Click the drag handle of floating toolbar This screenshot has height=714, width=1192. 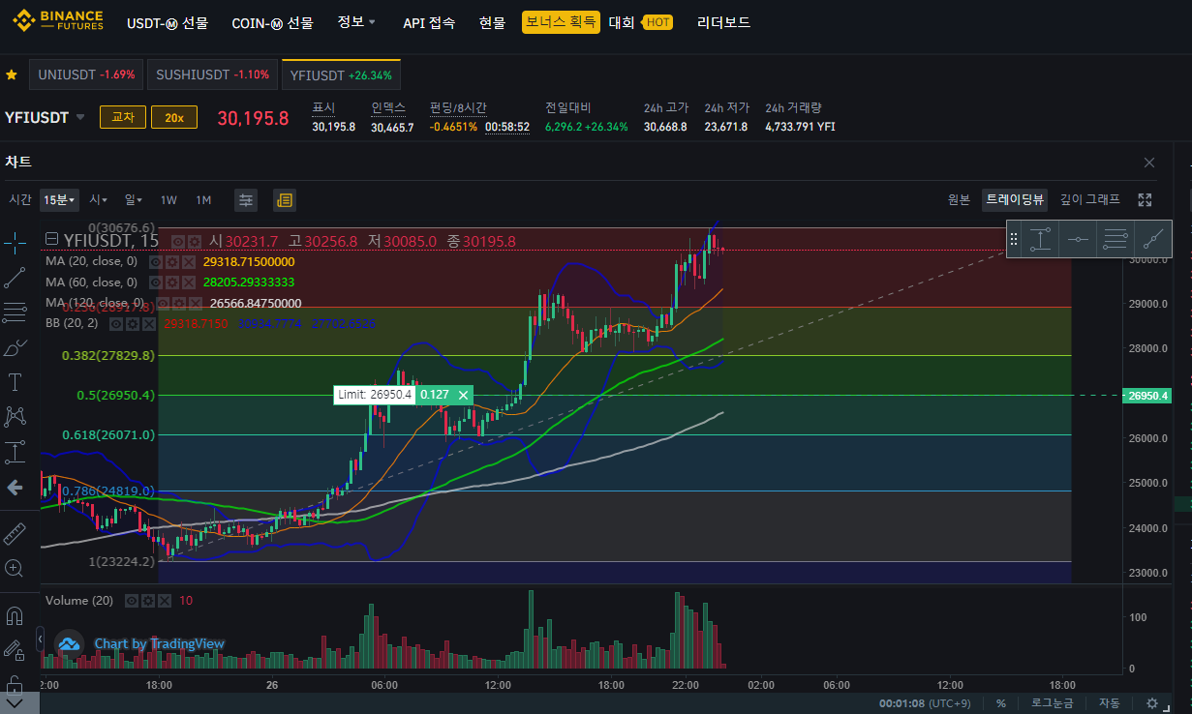[1014, 239]
